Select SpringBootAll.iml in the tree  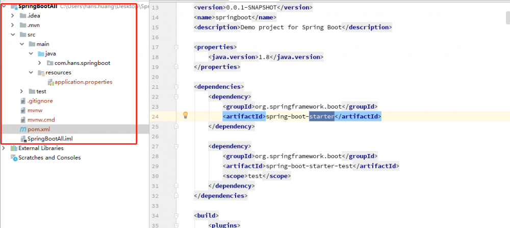tap(50, 139)
